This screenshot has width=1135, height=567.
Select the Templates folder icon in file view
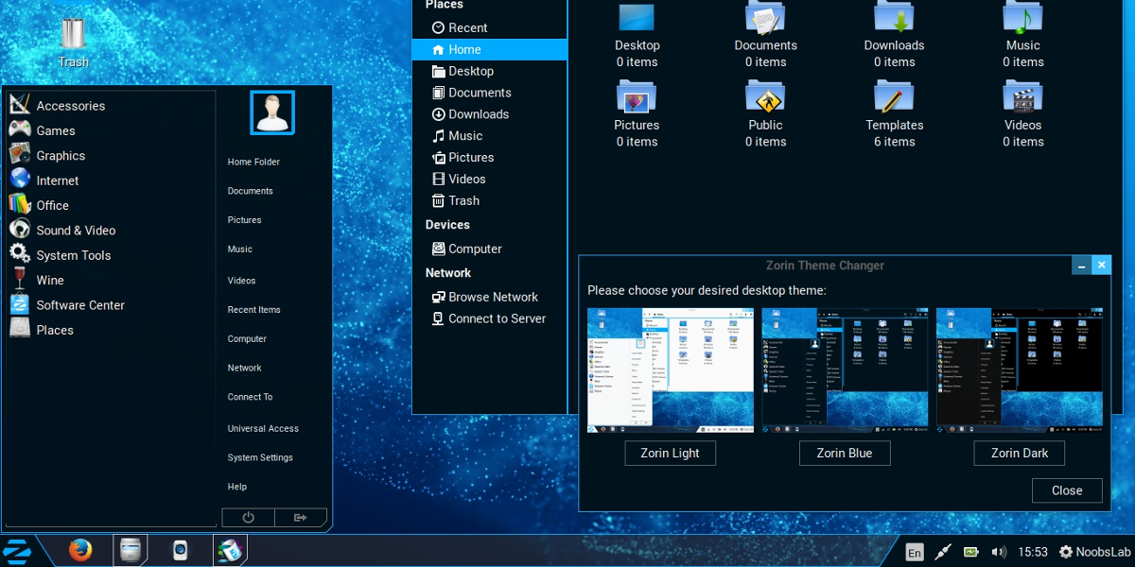pos(894,96)
